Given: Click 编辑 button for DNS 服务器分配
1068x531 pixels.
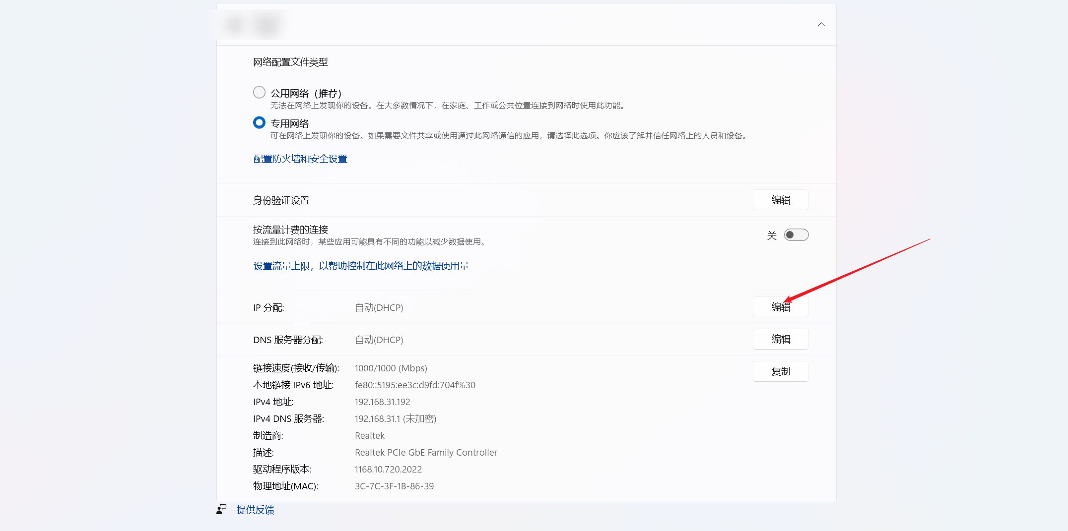Looking at the screenshot, I should pyautogui.click(x=780, y=339).
